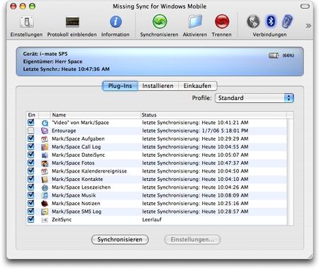
Task: Click the Mark/Space Kalenderereignisse icon
Action: point(45,171)
